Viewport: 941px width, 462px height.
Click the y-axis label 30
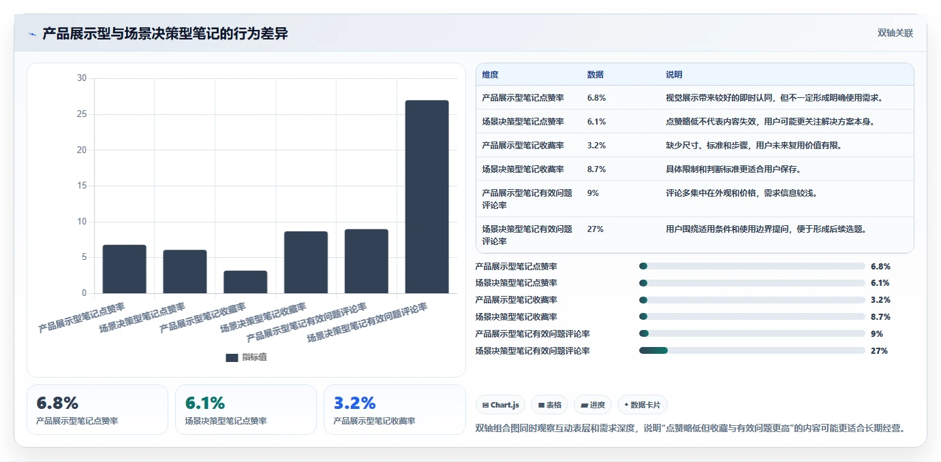pos(82,78)
